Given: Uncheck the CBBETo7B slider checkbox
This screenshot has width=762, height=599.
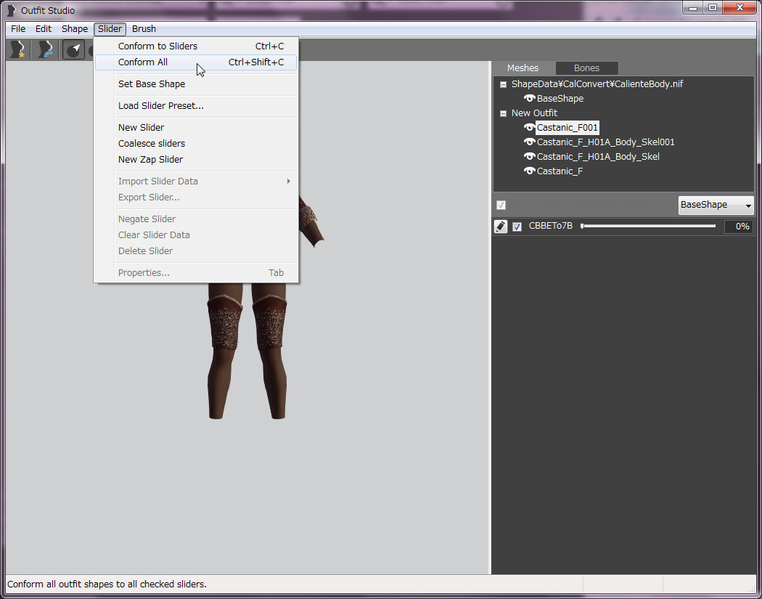Looking at the screenshot, I should (x=517, y=227).
